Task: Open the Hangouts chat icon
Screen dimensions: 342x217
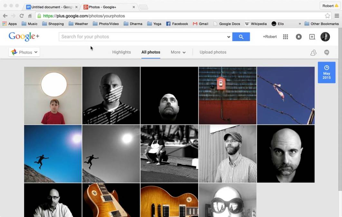Action: click(x=327, y=53)
